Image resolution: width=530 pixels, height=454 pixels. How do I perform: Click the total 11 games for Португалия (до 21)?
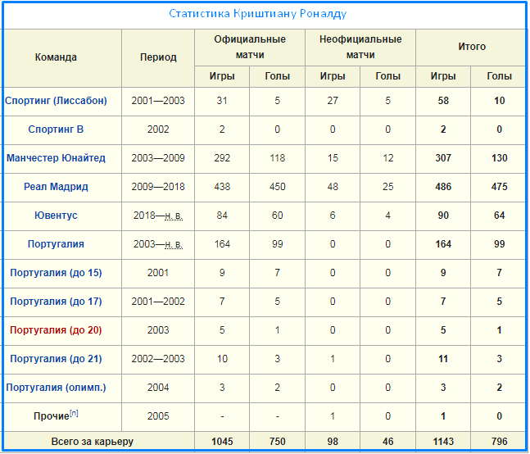click(443, 359)
